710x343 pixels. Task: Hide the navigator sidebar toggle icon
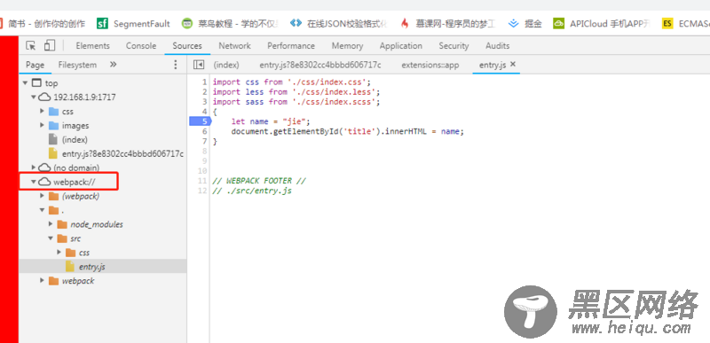[x=198, y=65]
